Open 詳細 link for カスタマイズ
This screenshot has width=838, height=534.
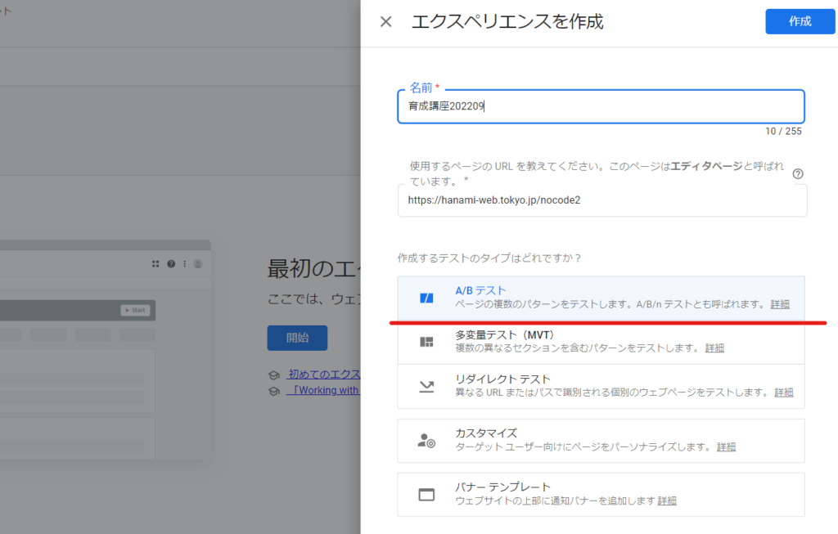[x=726, y=447]
